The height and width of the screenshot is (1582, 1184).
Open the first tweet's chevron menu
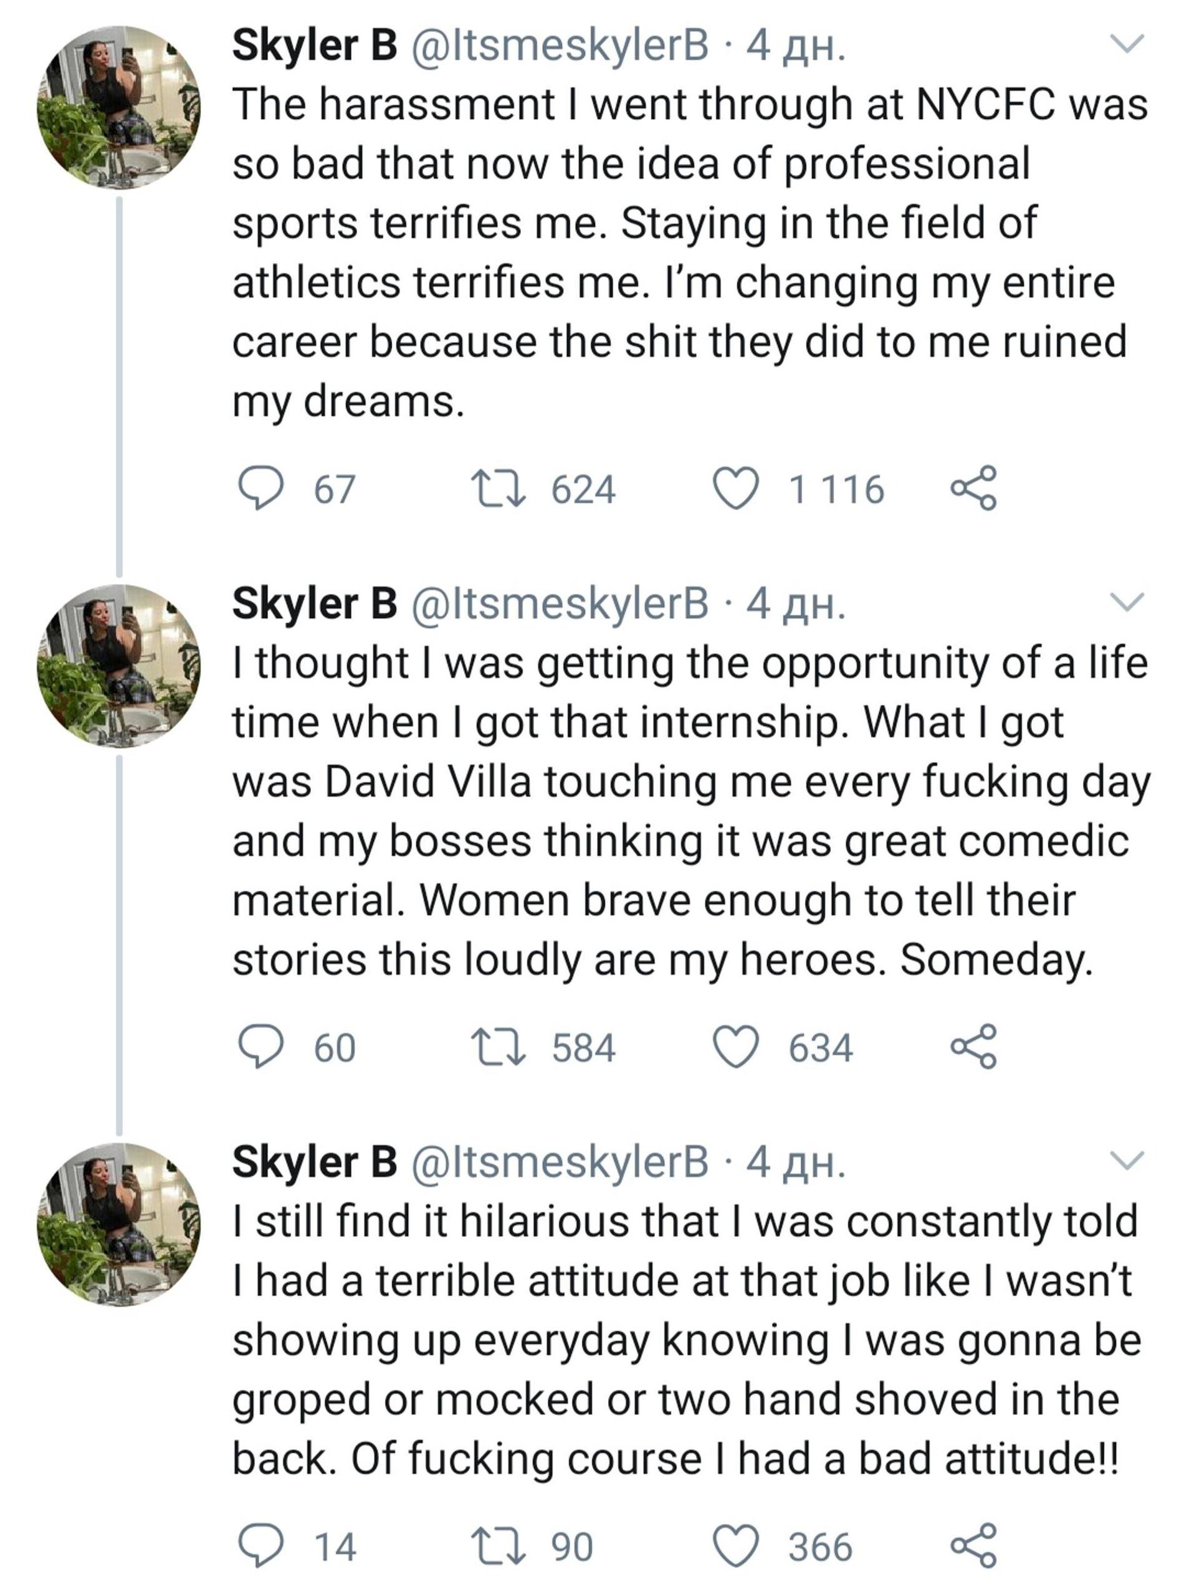(x=1127, y=44)
